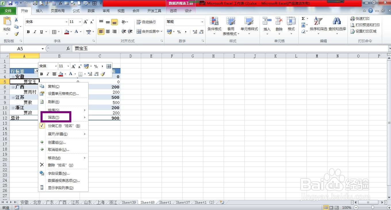Choose 复制(C) in context menu
This screenshot has width=391, height=210.
[x=63, y=86]
